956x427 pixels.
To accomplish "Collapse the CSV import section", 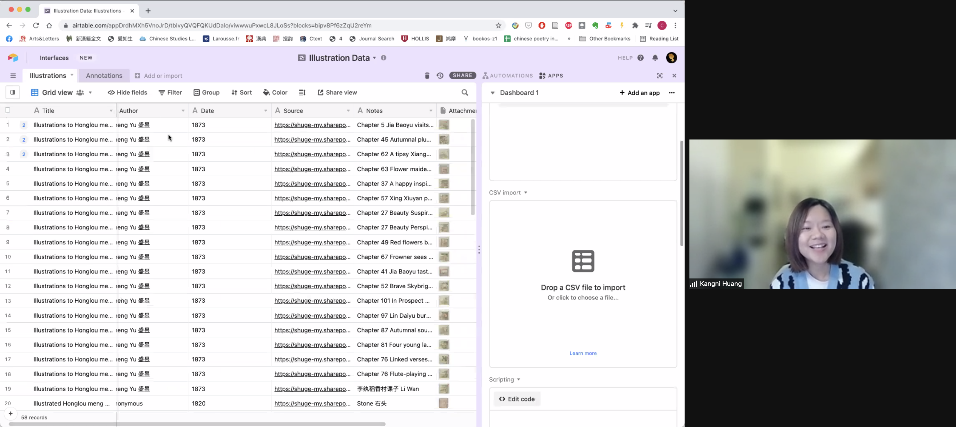I will tap(525, 192).
